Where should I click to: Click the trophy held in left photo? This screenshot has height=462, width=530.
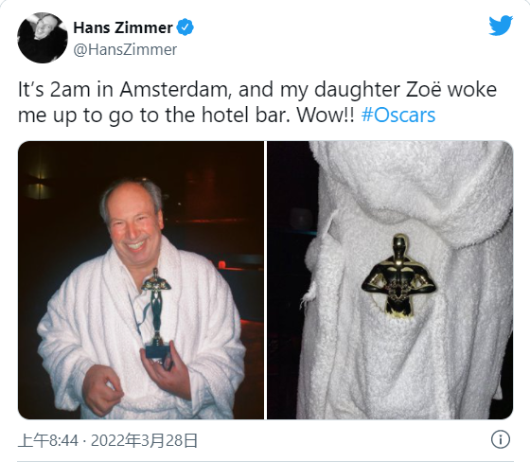tap(156, 312)
